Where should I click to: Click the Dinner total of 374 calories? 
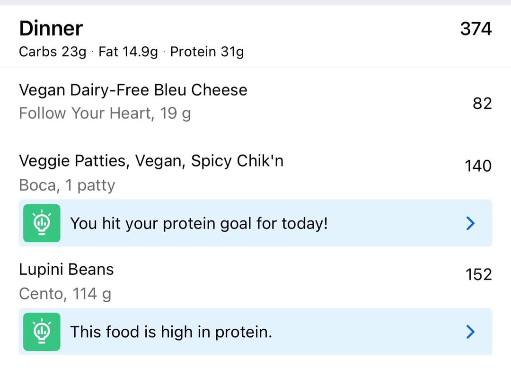476,29
